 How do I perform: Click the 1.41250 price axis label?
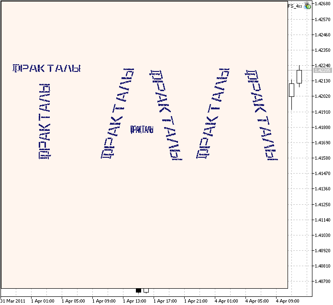coord(322,205)
